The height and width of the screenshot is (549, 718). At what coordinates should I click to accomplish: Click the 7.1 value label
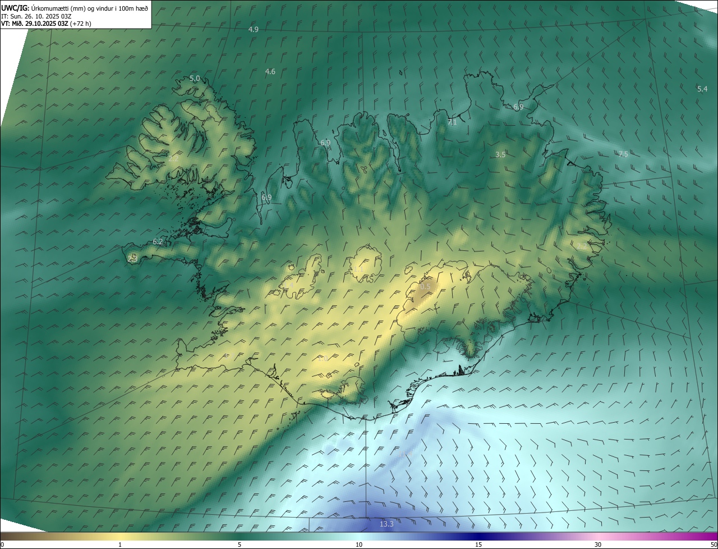tap(452, 122)
